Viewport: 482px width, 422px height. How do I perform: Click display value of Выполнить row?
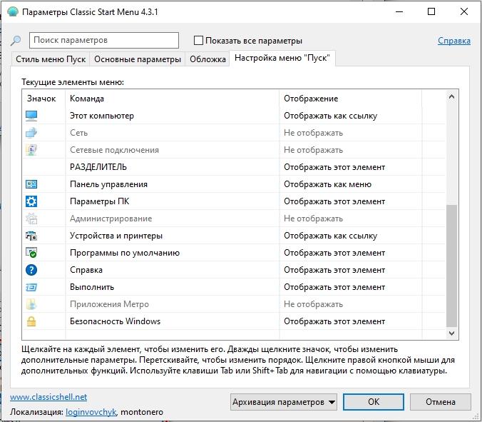[x=334, y=287]
